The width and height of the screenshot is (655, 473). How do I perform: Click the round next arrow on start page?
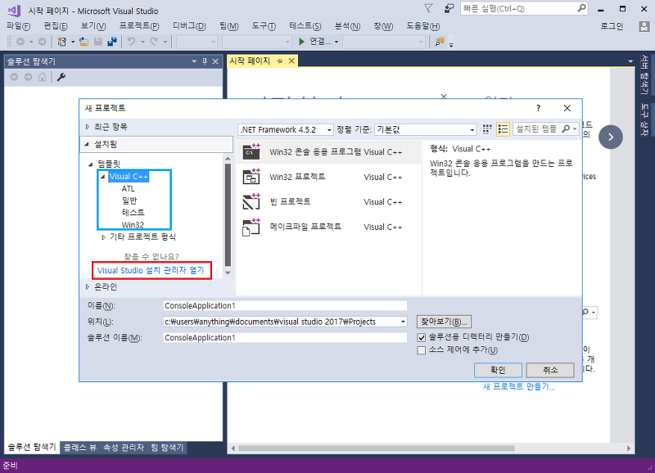[x=610, y=137]
